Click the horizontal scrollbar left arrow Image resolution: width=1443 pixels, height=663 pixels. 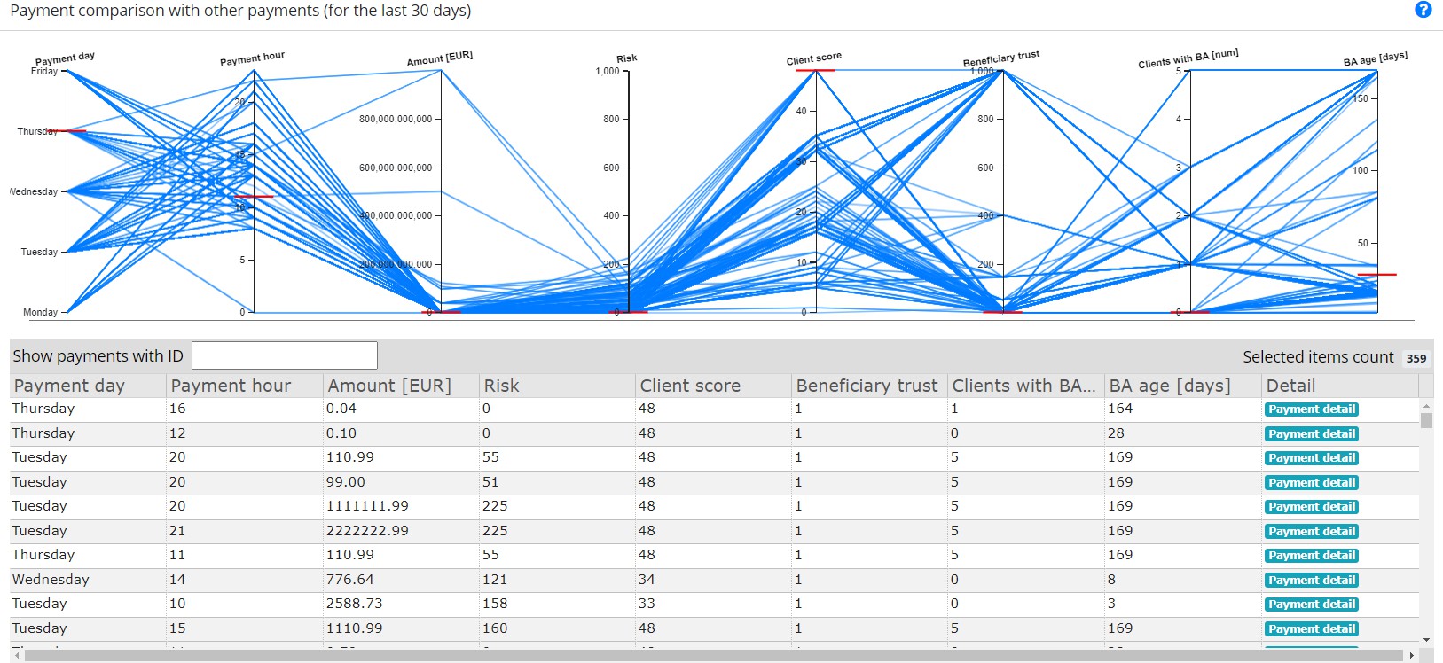(x=17, y=656)
